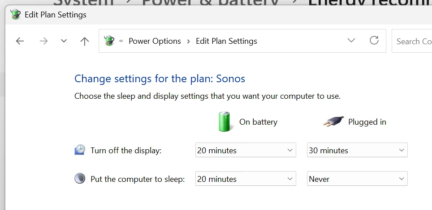The height and width of the screenshot is (210, 432).
Task: Click the sleep moon icon
Action: pos(79,179)
